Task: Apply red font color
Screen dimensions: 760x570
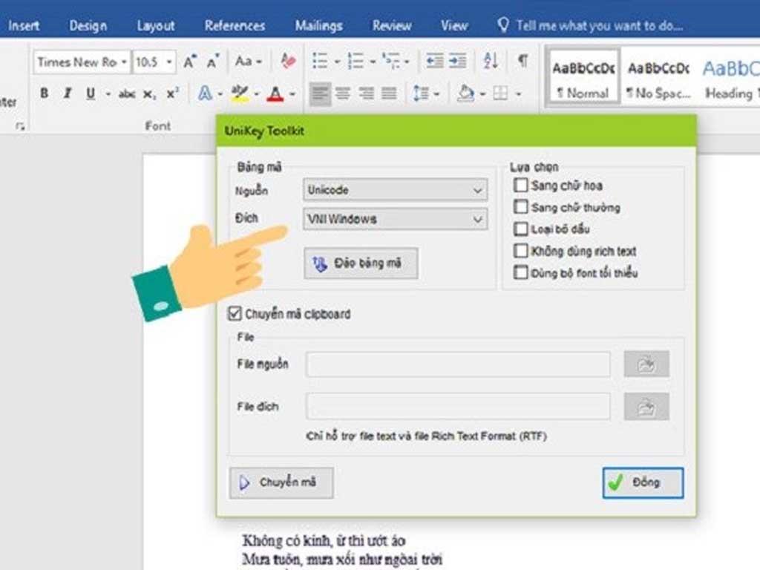Action: 275,94
